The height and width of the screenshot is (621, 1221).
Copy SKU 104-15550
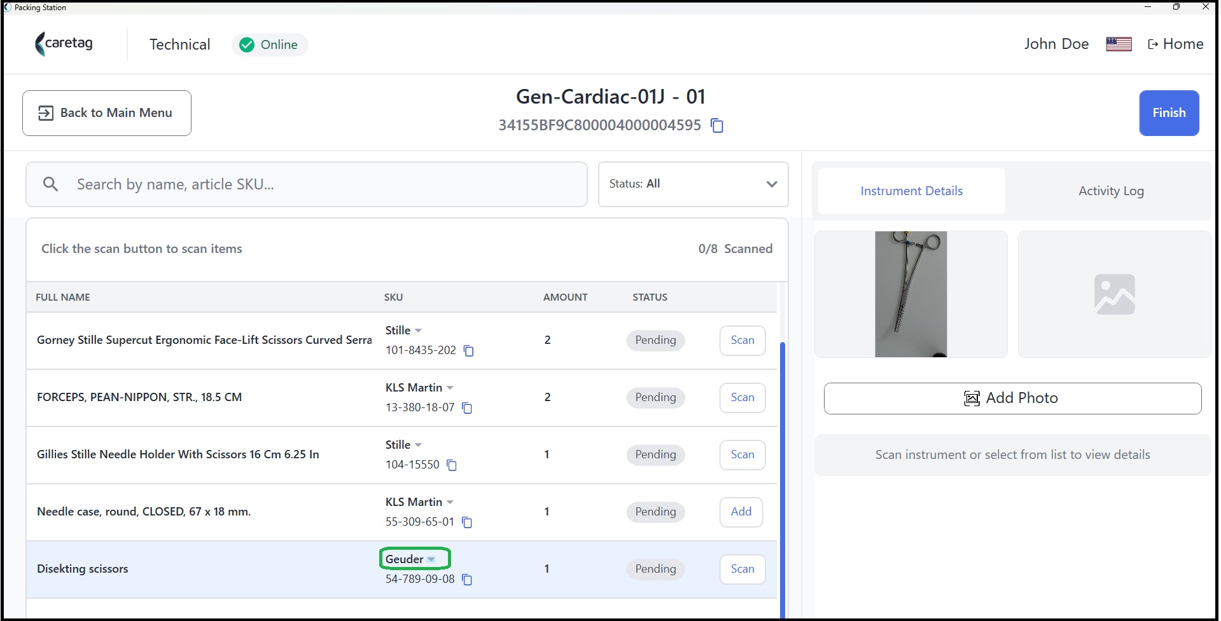pyautogui.click(x=452, y=465)
